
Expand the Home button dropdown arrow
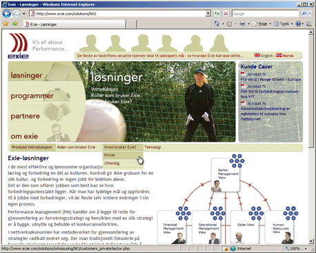coord(223,24)
